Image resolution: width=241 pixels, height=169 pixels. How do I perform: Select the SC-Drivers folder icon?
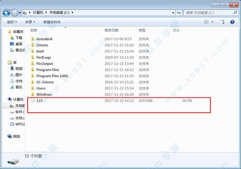coord(33,82)
